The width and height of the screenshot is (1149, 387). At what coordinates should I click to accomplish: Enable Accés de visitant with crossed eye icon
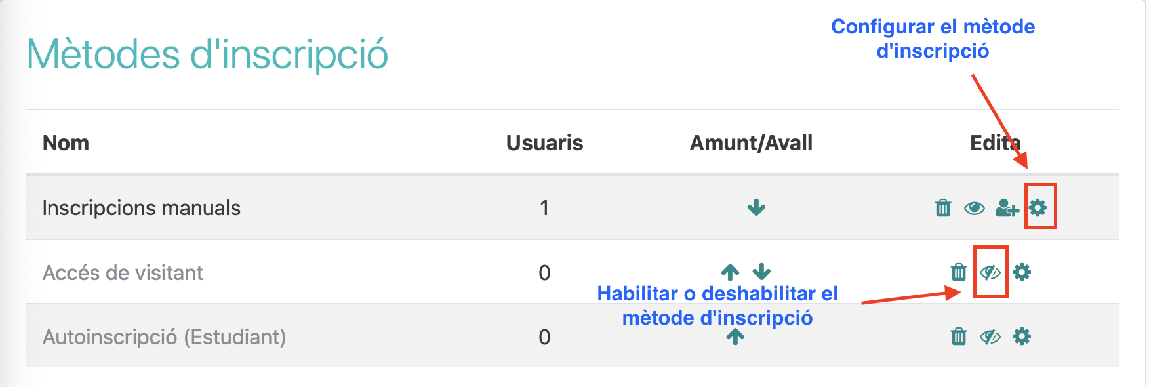[990, 272]
